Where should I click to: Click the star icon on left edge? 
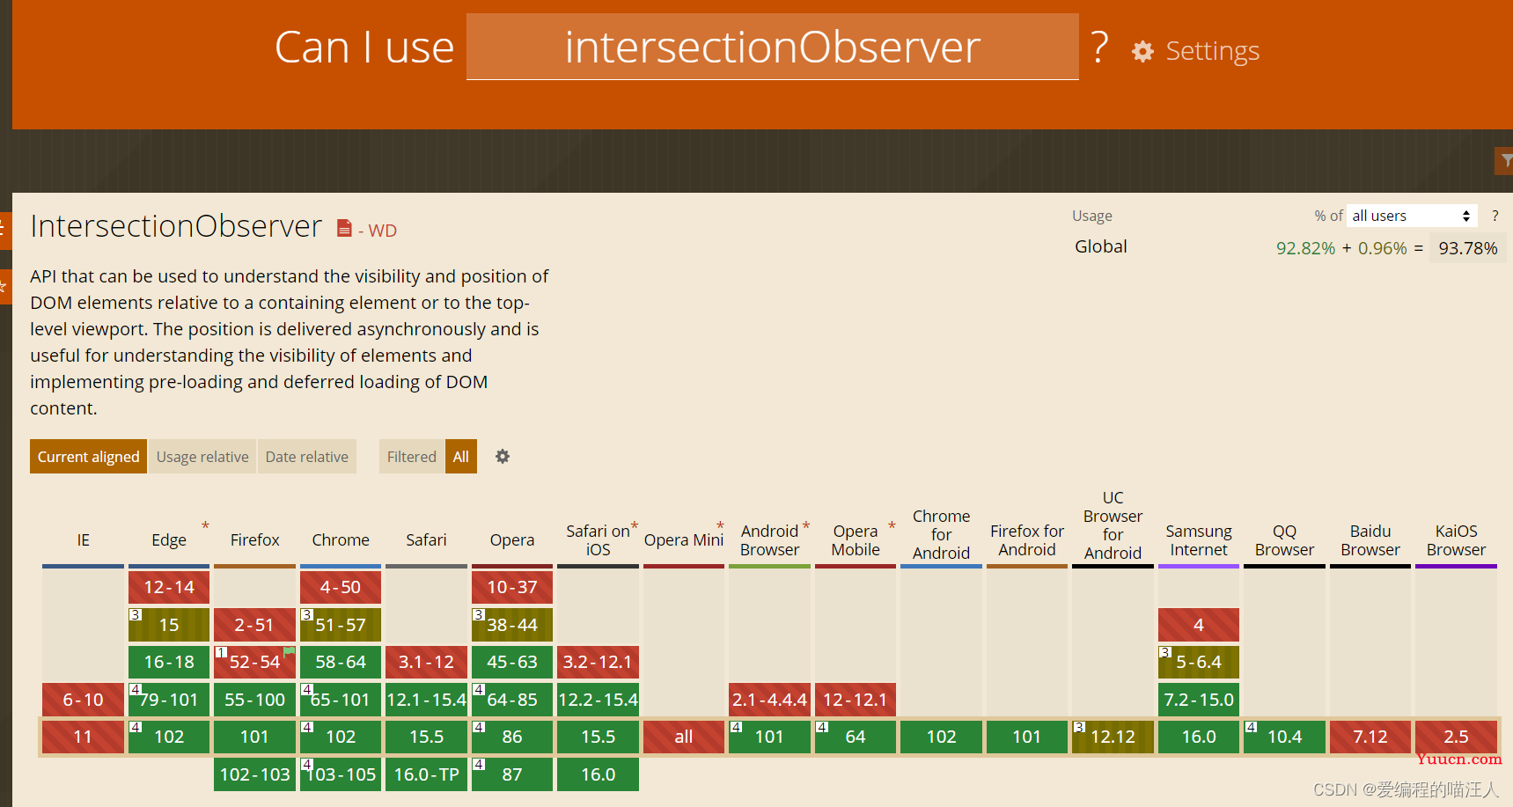(x=4, y=287)
